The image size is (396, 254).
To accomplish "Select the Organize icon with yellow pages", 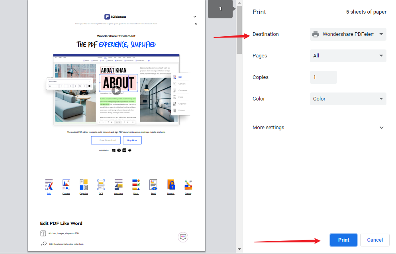I will [84, 185].
